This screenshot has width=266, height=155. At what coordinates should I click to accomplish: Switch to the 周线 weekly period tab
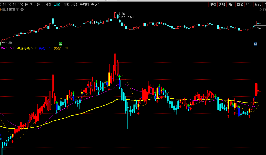pyautogui.click(x=66, y=4)
